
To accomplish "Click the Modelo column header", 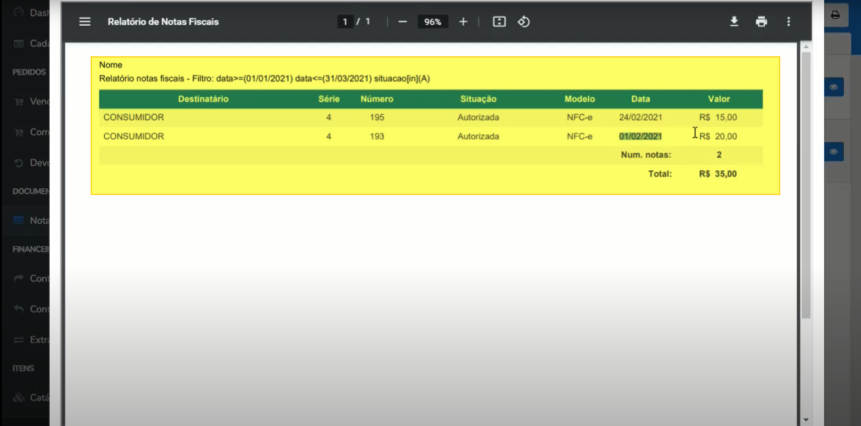I will click(x=580, y=99).
